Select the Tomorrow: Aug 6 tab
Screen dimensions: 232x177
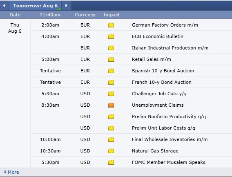36,6
